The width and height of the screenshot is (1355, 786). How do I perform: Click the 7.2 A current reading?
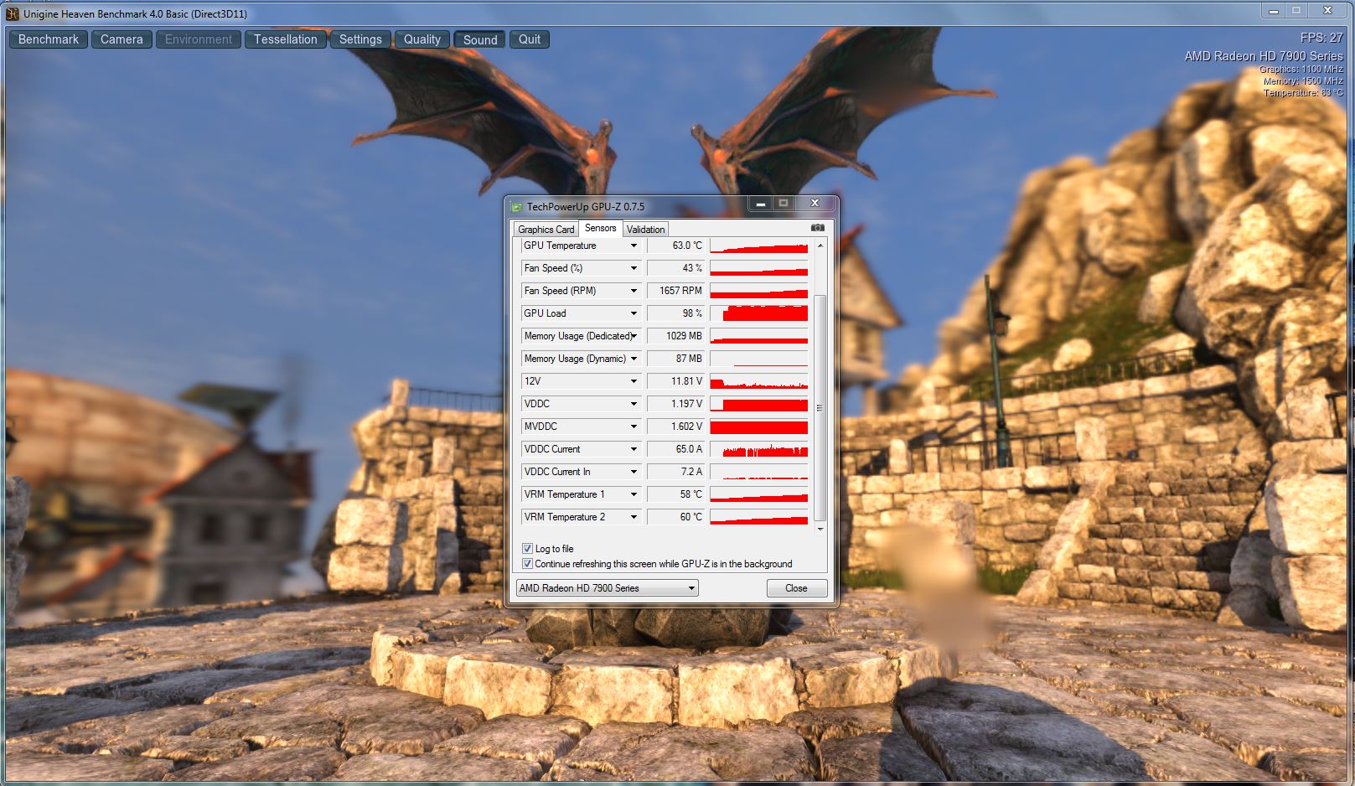tap(676, 472)
